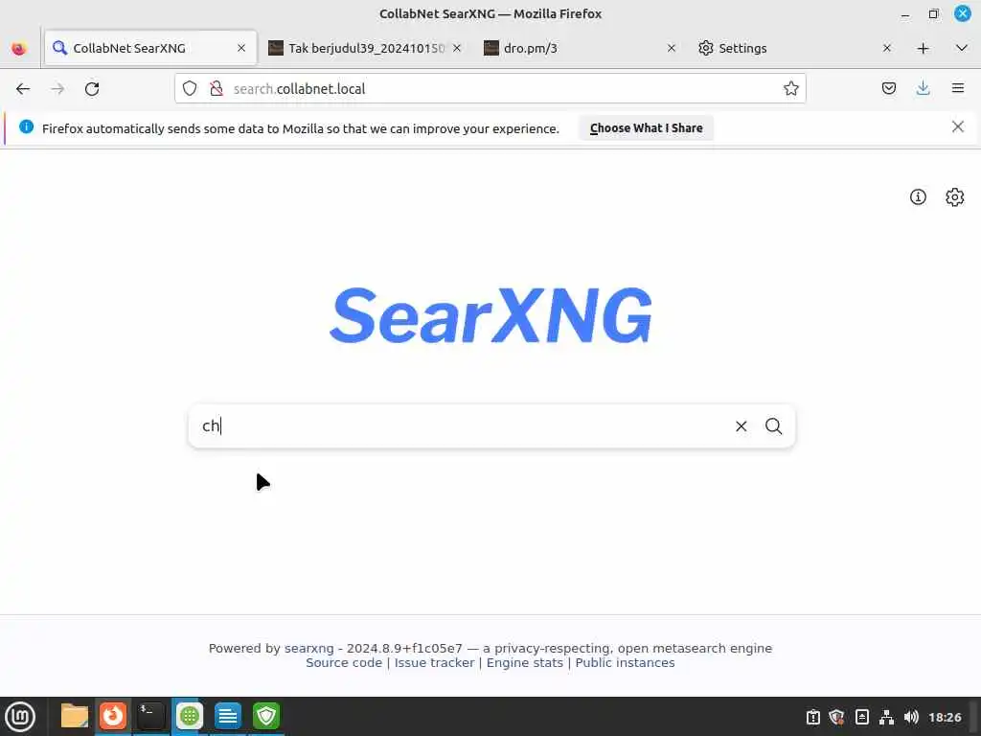Switch to the Settings tab
Image resolution: width=981 pixels, height=736 pixels.
click(x=796, y=48)
